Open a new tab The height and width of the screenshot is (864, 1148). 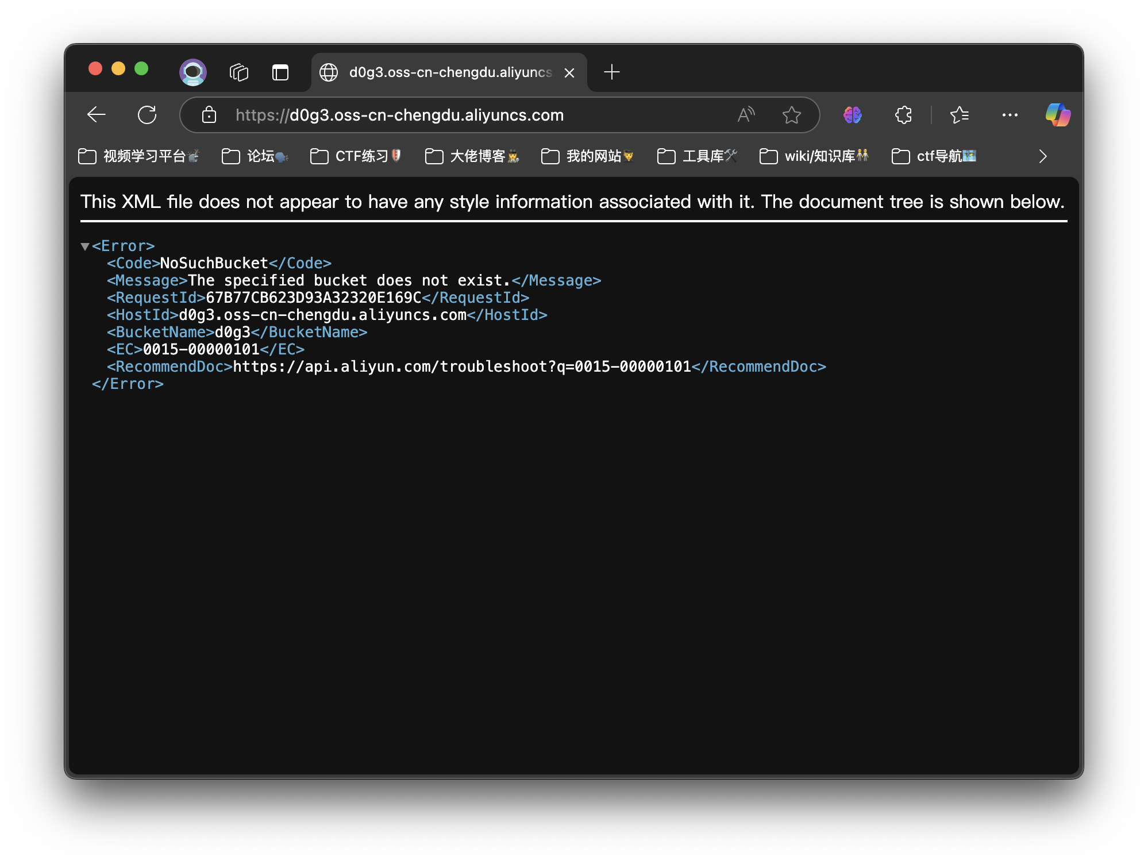(x=612, y=72)
